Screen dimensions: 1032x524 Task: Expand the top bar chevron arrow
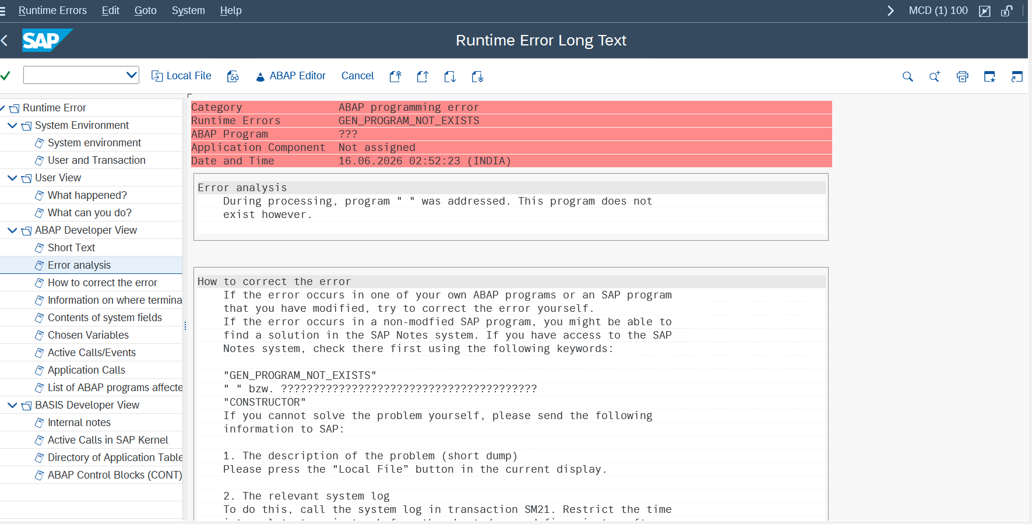890,10
